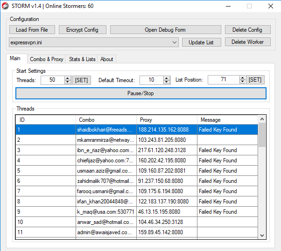Viewport: 281px width, 251px height.
Task: Switch to the Combo & Proxy tab
Action: pos(46,59)
